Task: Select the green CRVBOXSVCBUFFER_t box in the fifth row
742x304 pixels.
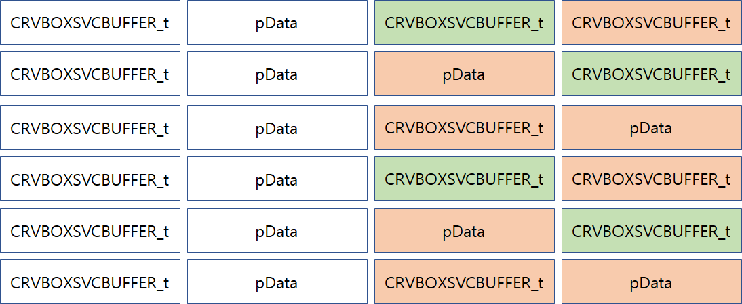Action: coord(652,230)
